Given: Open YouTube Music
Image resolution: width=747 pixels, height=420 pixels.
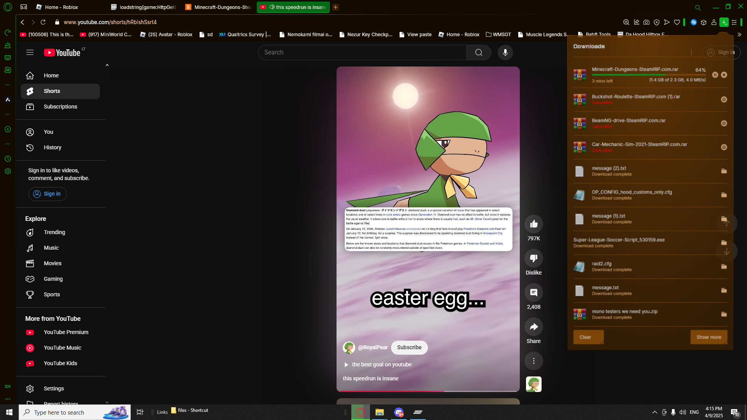Looking at the screenshot, I should click(60, 348).
